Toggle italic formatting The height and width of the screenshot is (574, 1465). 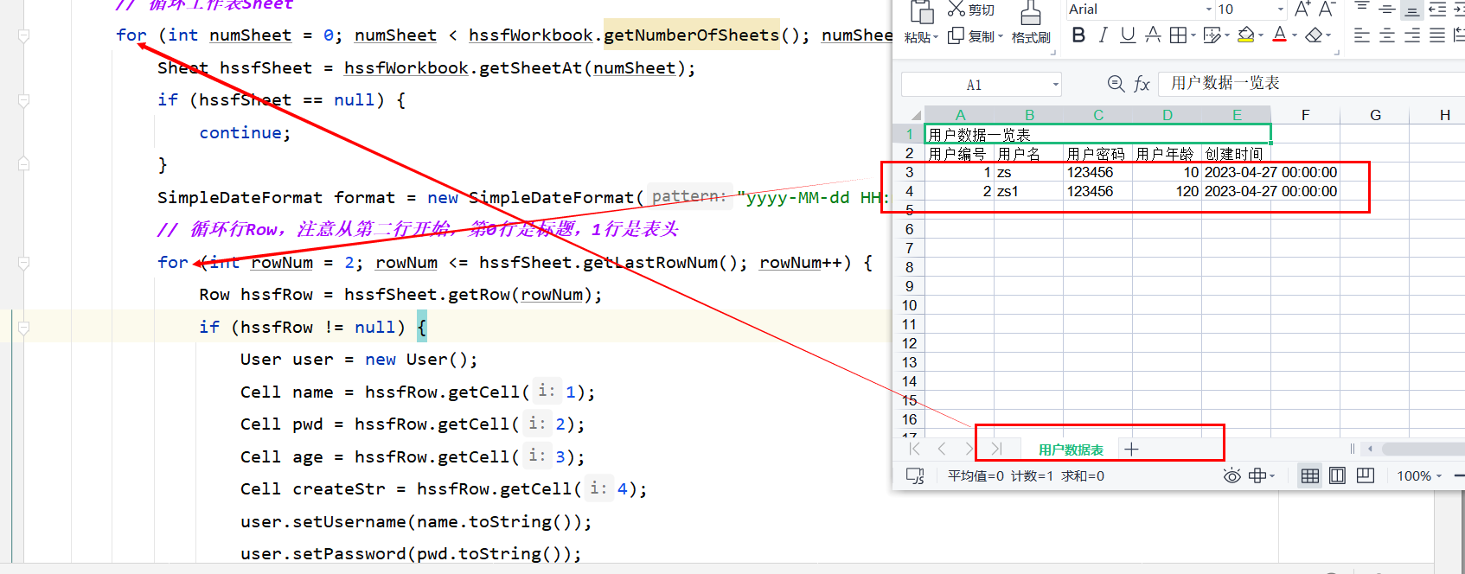tap(1103, 35)
